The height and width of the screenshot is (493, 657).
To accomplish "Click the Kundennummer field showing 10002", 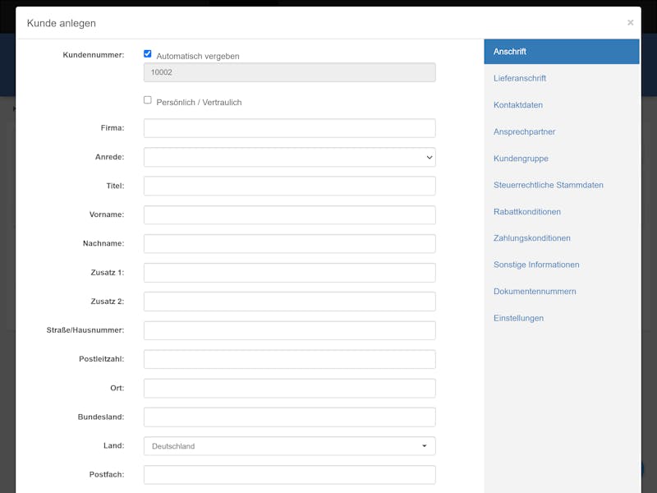I will point(290,72).
